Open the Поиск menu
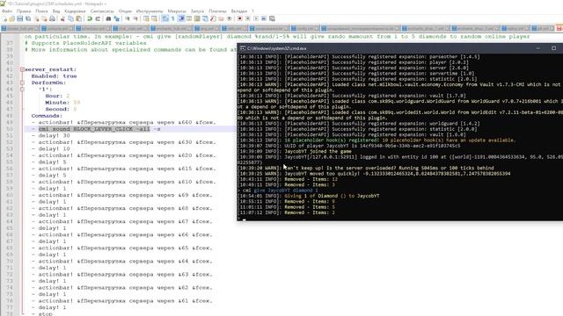 tap(41, 11)
